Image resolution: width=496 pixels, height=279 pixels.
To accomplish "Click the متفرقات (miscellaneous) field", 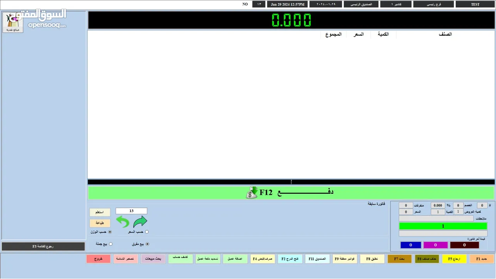I will tap(406, 205).
